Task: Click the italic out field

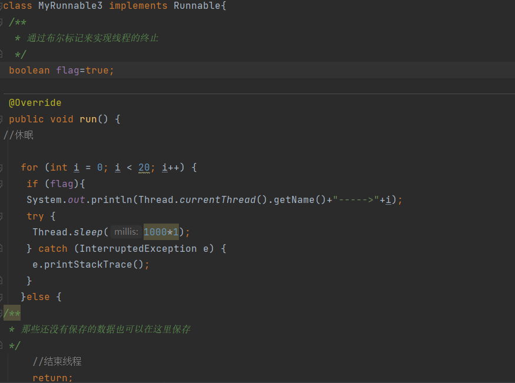Action: click(76, 200)
